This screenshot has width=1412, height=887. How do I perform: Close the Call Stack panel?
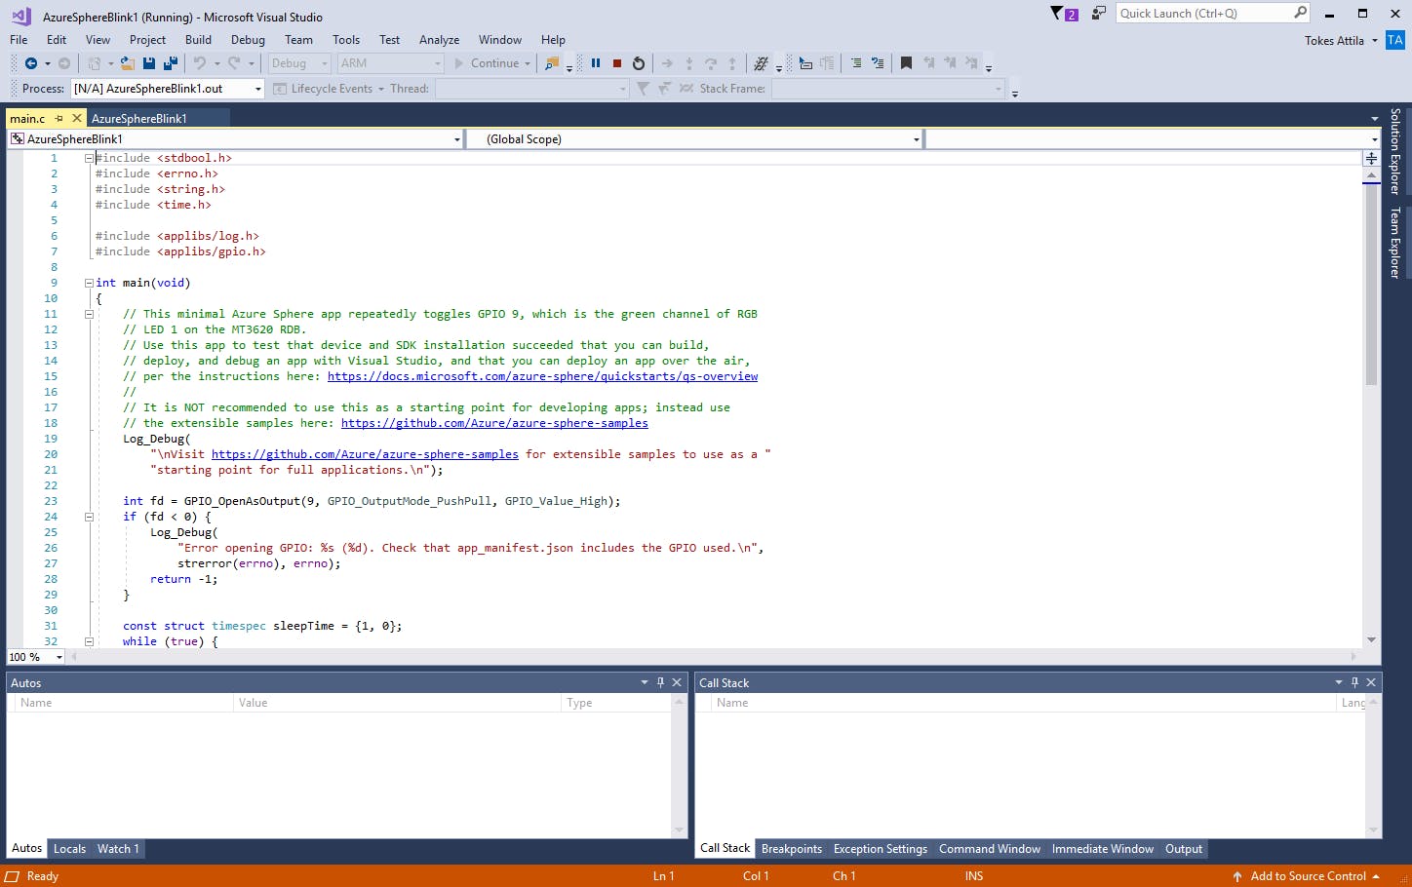pos(1371,682)
